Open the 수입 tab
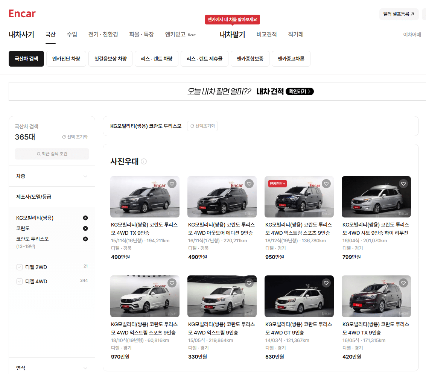 click(72, 35)
